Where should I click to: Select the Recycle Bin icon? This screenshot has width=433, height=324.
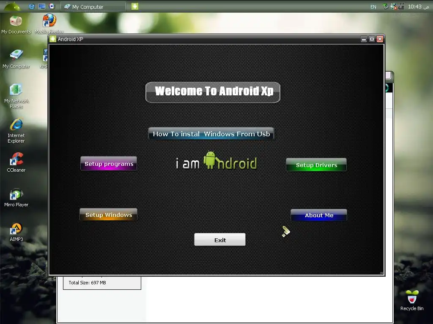pyautogui.click(x=412, y=300)
